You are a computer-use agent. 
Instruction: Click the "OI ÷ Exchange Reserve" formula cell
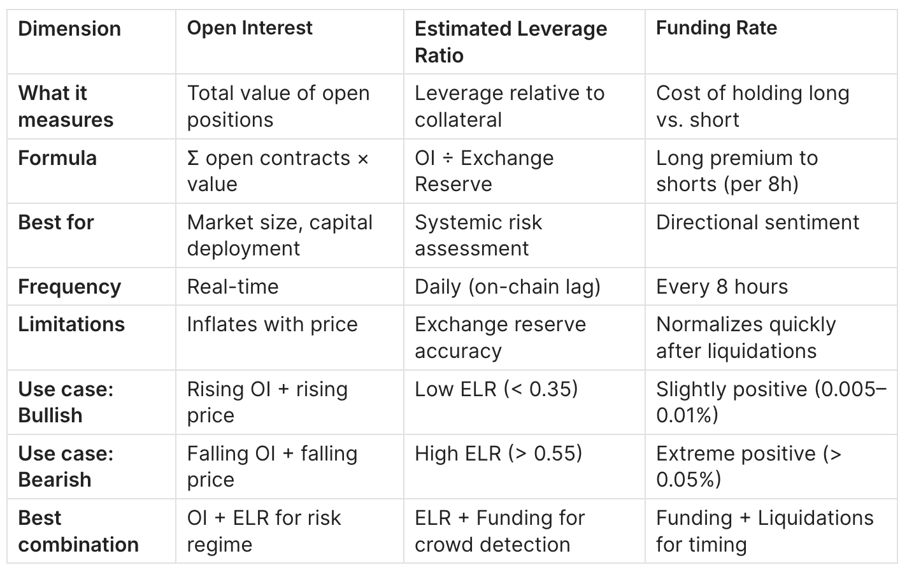[484, 171]
